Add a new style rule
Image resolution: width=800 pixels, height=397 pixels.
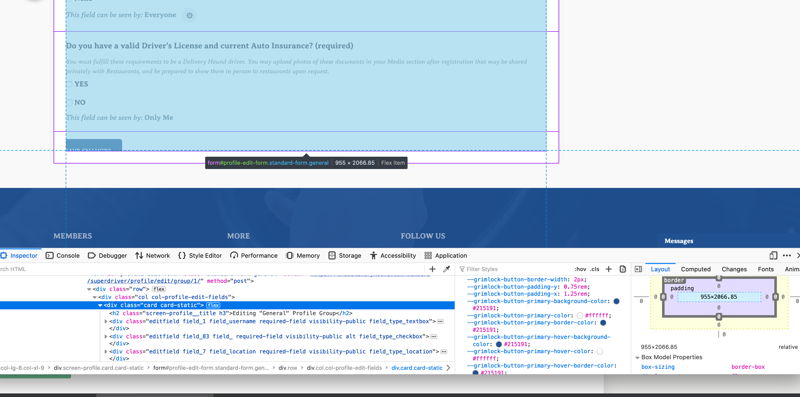click(x=608, y=269)
